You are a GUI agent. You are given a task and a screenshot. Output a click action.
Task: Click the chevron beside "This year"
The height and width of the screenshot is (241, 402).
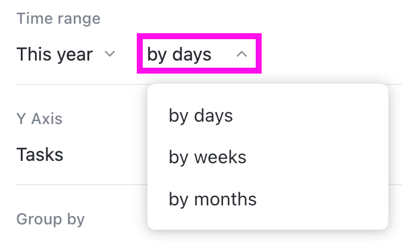coord(109,54)
